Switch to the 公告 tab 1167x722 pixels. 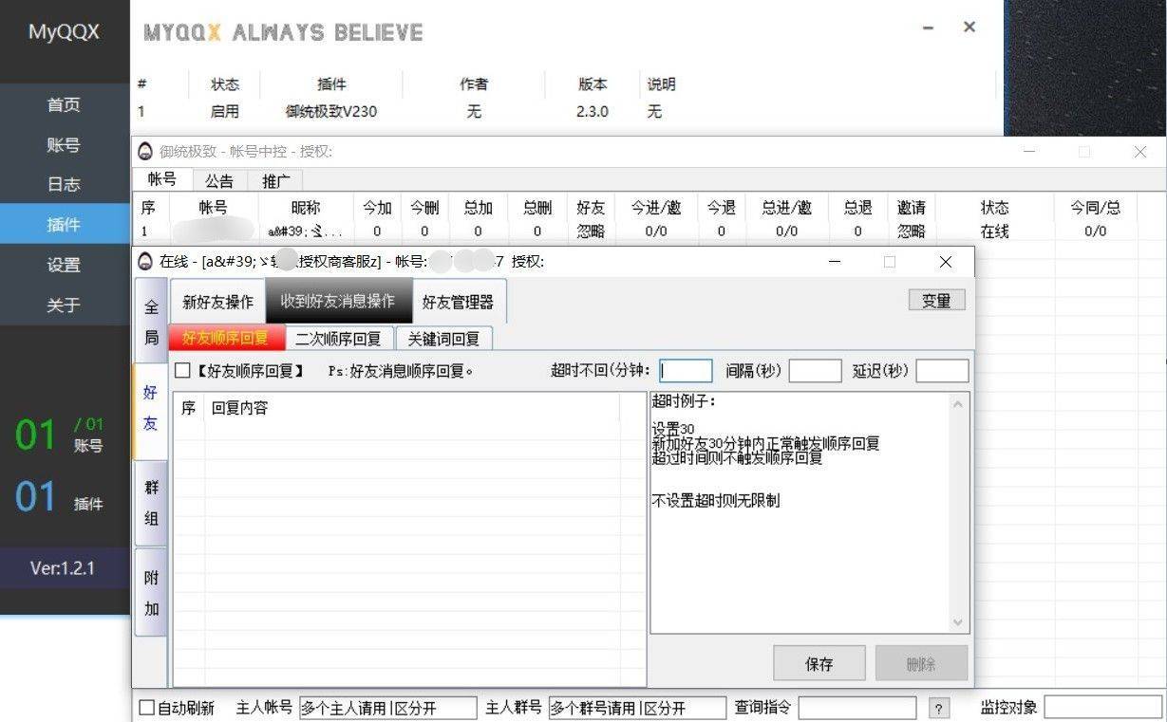(x=219, y=180)
